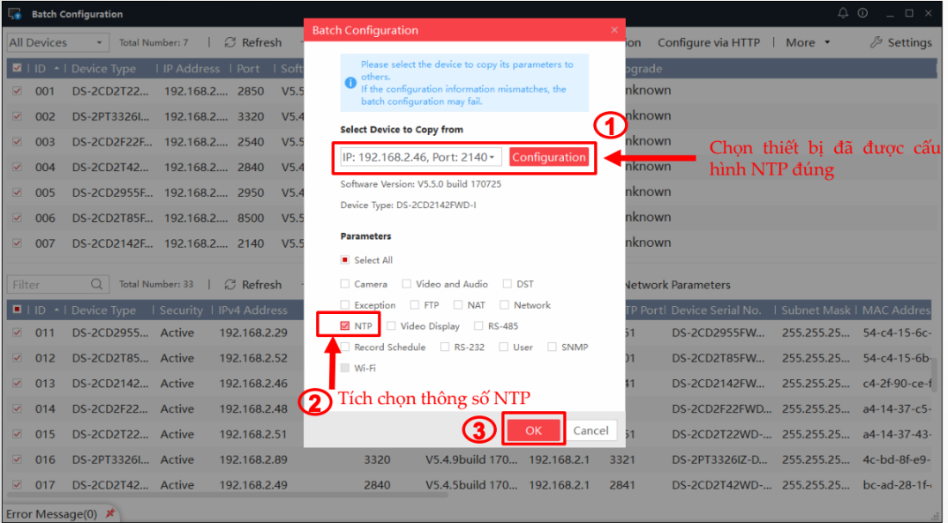Click Configure via HTTP in toolbar
The height and width of the screenshot is (523, 948).
tap(708, 42)
